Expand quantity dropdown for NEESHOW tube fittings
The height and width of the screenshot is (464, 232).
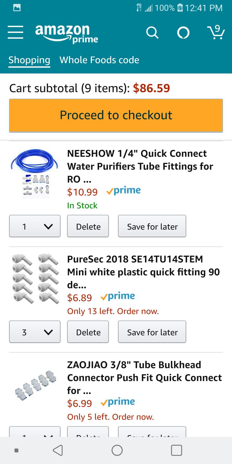[x=35, y=226]
